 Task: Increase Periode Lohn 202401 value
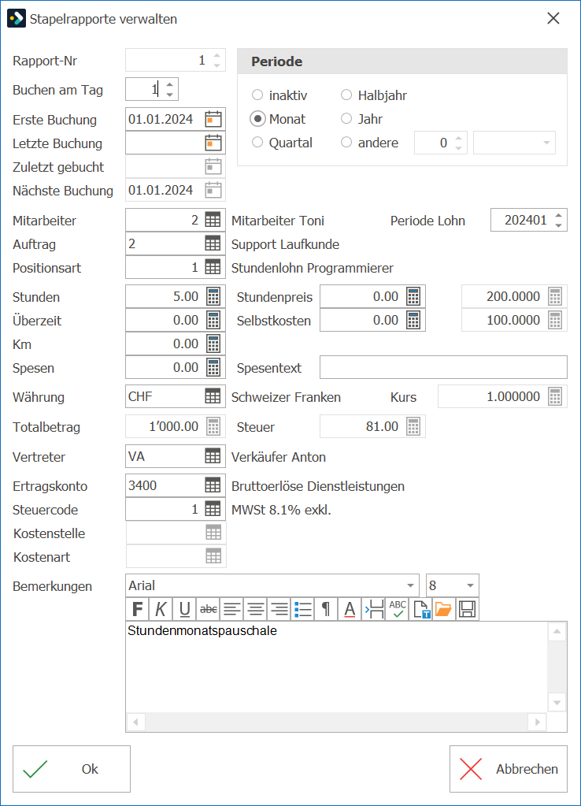click(558, 215)
